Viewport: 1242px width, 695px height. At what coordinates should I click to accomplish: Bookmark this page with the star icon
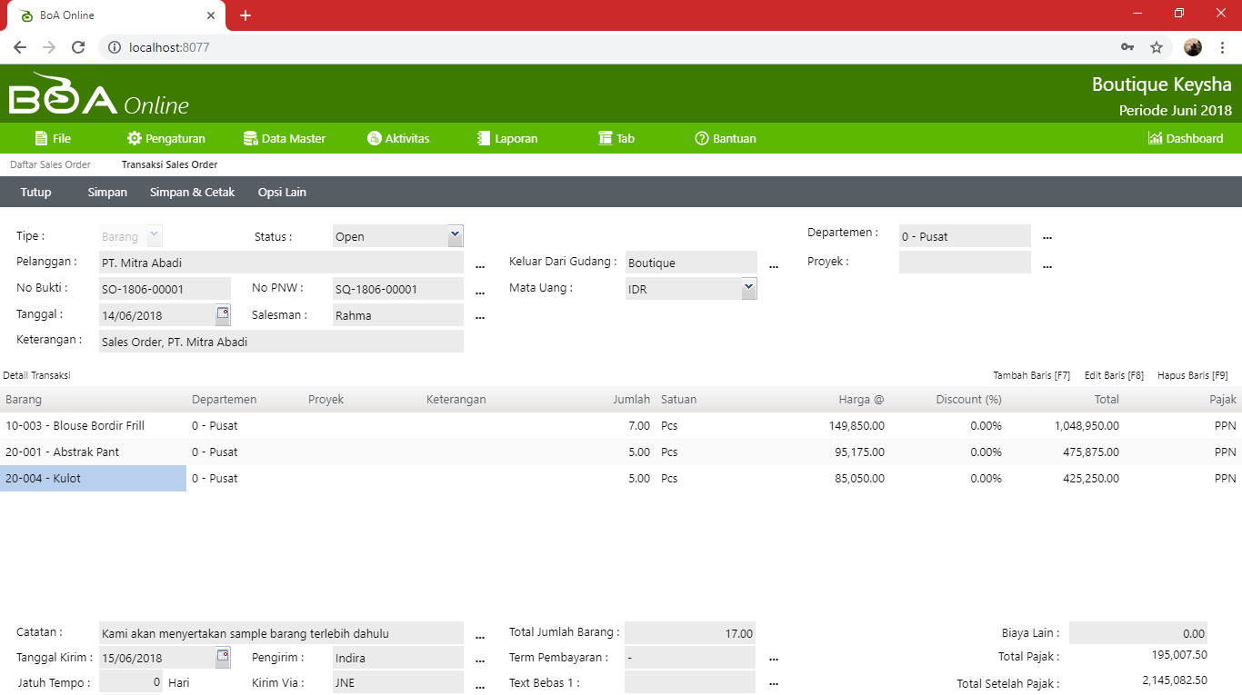[x=1157, y=47]
